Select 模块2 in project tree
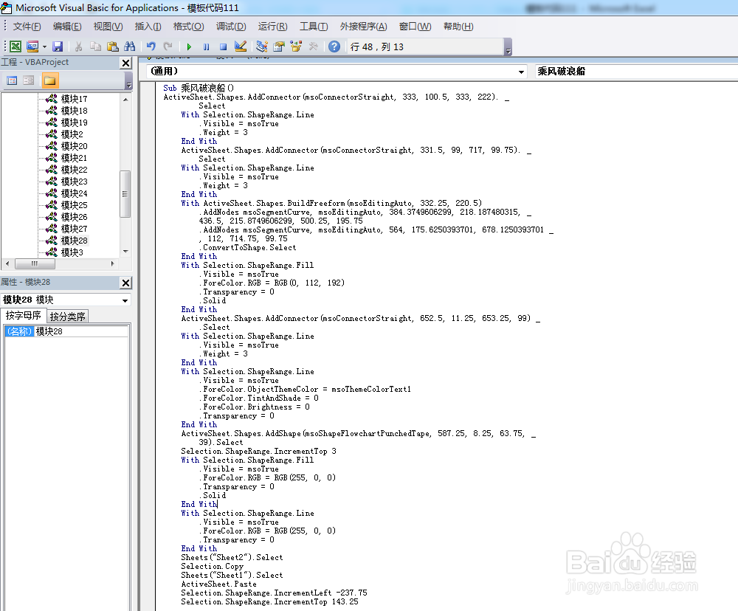The width and height of the screenshot is (738, 611). coord(72,134)
